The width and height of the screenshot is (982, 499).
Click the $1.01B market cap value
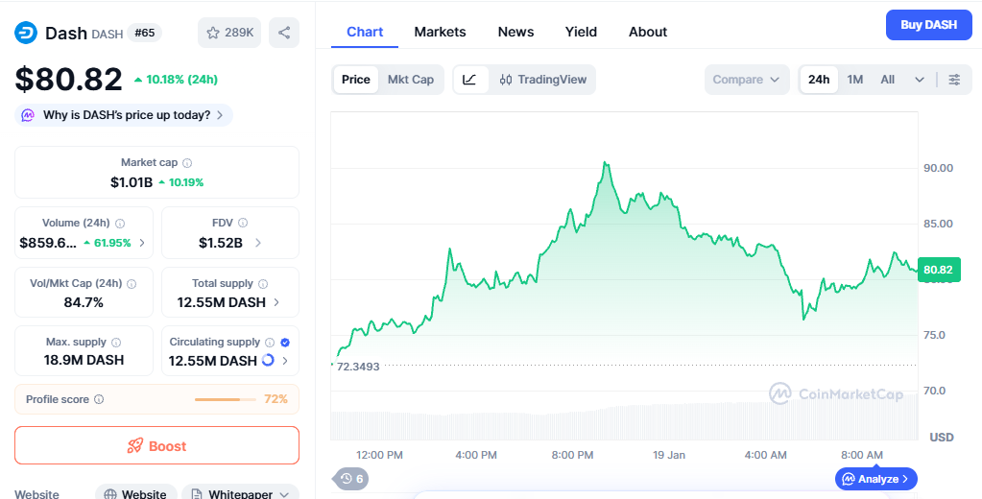(x=132, y=182)
